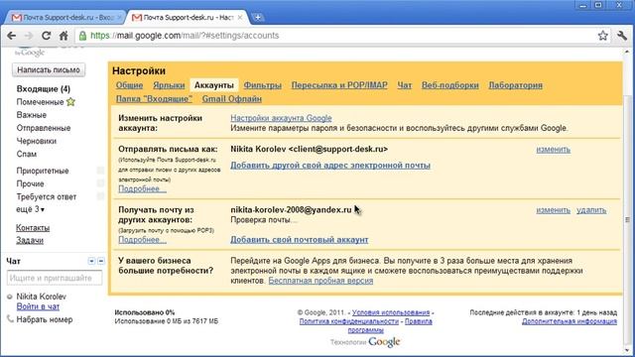Image resolution: width=635 pixels, height=357 pixels.
Task: Click удалить for the yandex.ru account
Action: coord(591,210)
